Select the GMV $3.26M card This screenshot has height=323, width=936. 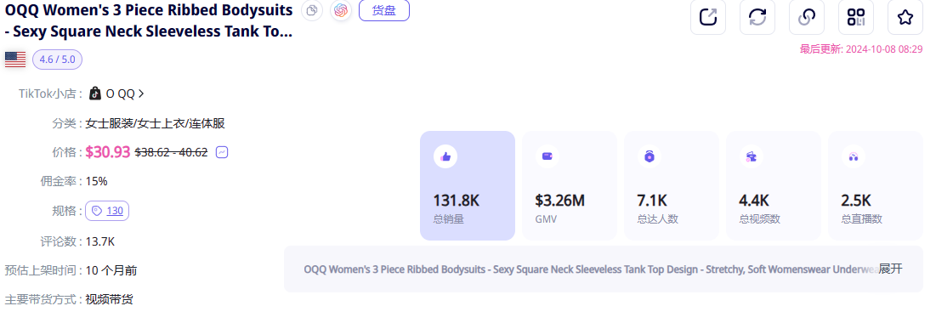tap(570, 185)
